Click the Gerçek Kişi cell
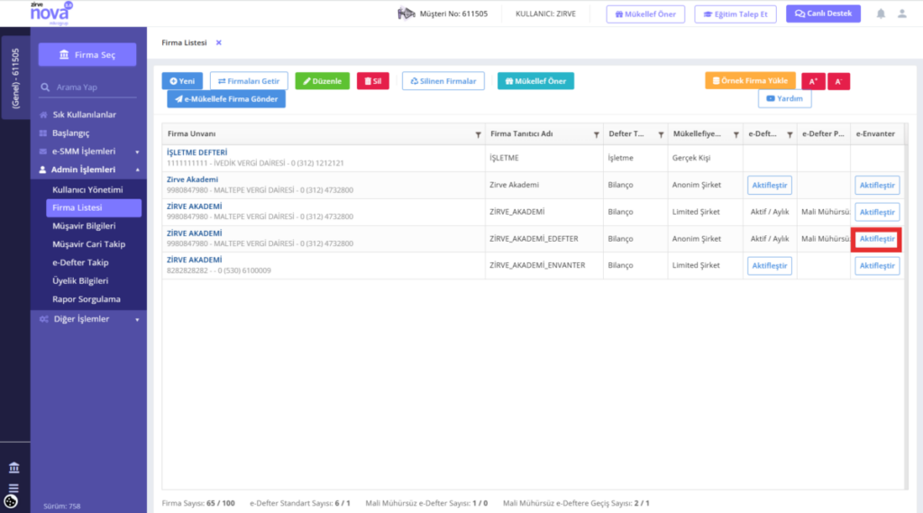923x513 pixels. [705, 158]
